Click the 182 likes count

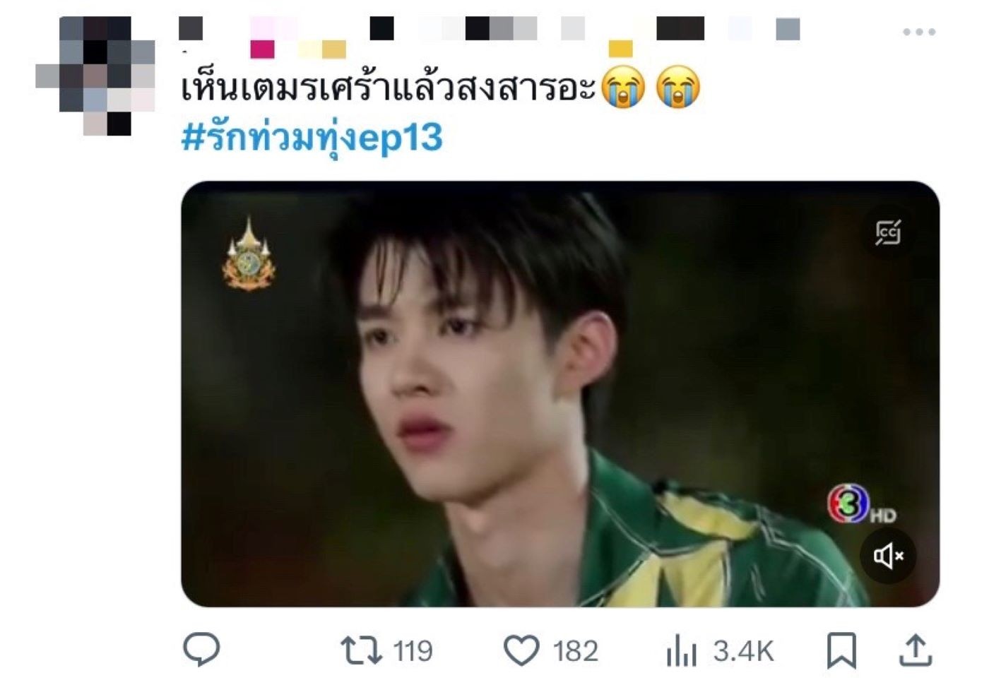[575, 650]
